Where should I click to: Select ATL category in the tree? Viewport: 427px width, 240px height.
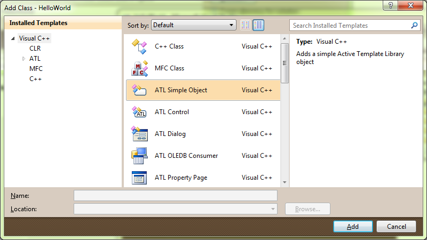click(x=35, y=59)
